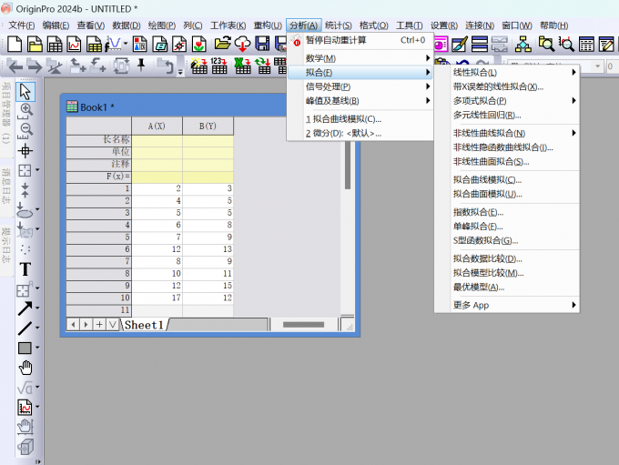Select the Text tool T icon

[25, 269]
